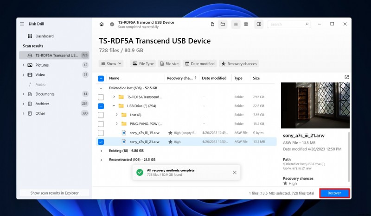Go to home icon in toolbar
Screen dimensions: 371x216
[x=102, y=24]
